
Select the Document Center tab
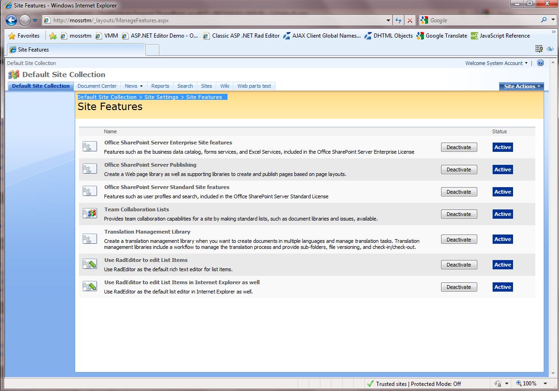pyautogui.click(x=97, y=86)
